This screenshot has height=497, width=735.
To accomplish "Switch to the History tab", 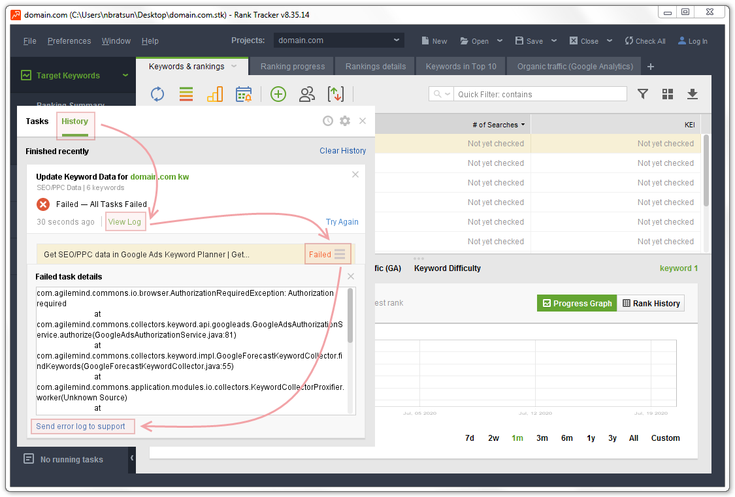I will point(75,121).
